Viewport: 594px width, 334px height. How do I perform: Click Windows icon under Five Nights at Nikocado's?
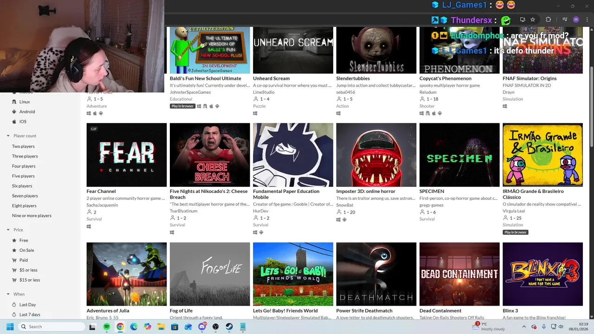172,232
